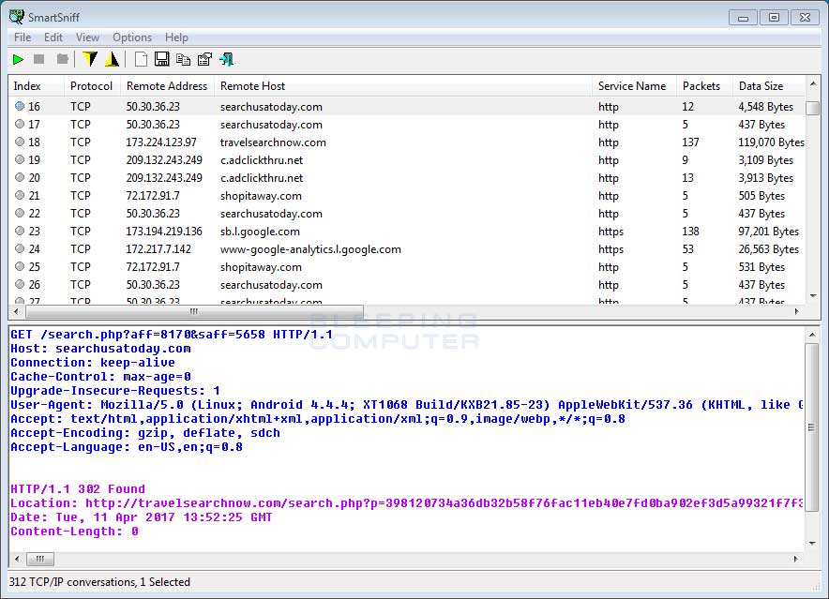
Task: Click upper list scroll left arrow
Action: coord(16,311)
